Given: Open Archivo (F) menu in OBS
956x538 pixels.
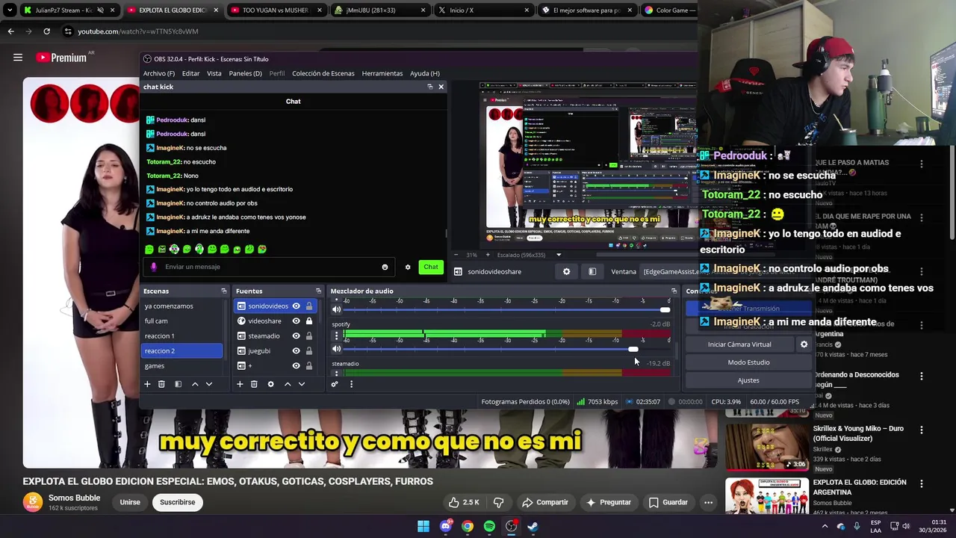Looking at the screenshot, I should click(158, 73).
